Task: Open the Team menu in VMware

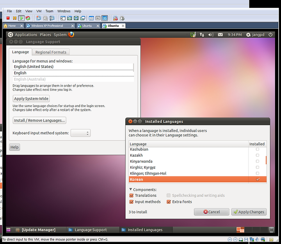Action: 49,11
